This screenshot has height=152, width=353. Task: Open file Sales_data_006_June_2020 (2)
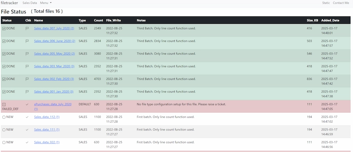(55, 41)
